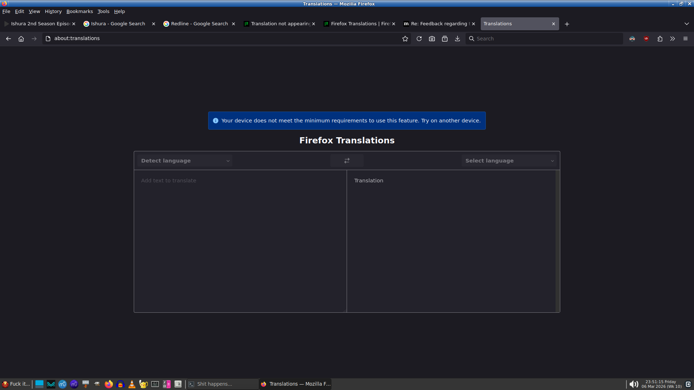The height and width of the screenshot is (390, 694).
Task: Expand the list all tabs arrow
Action: [686, 24]
